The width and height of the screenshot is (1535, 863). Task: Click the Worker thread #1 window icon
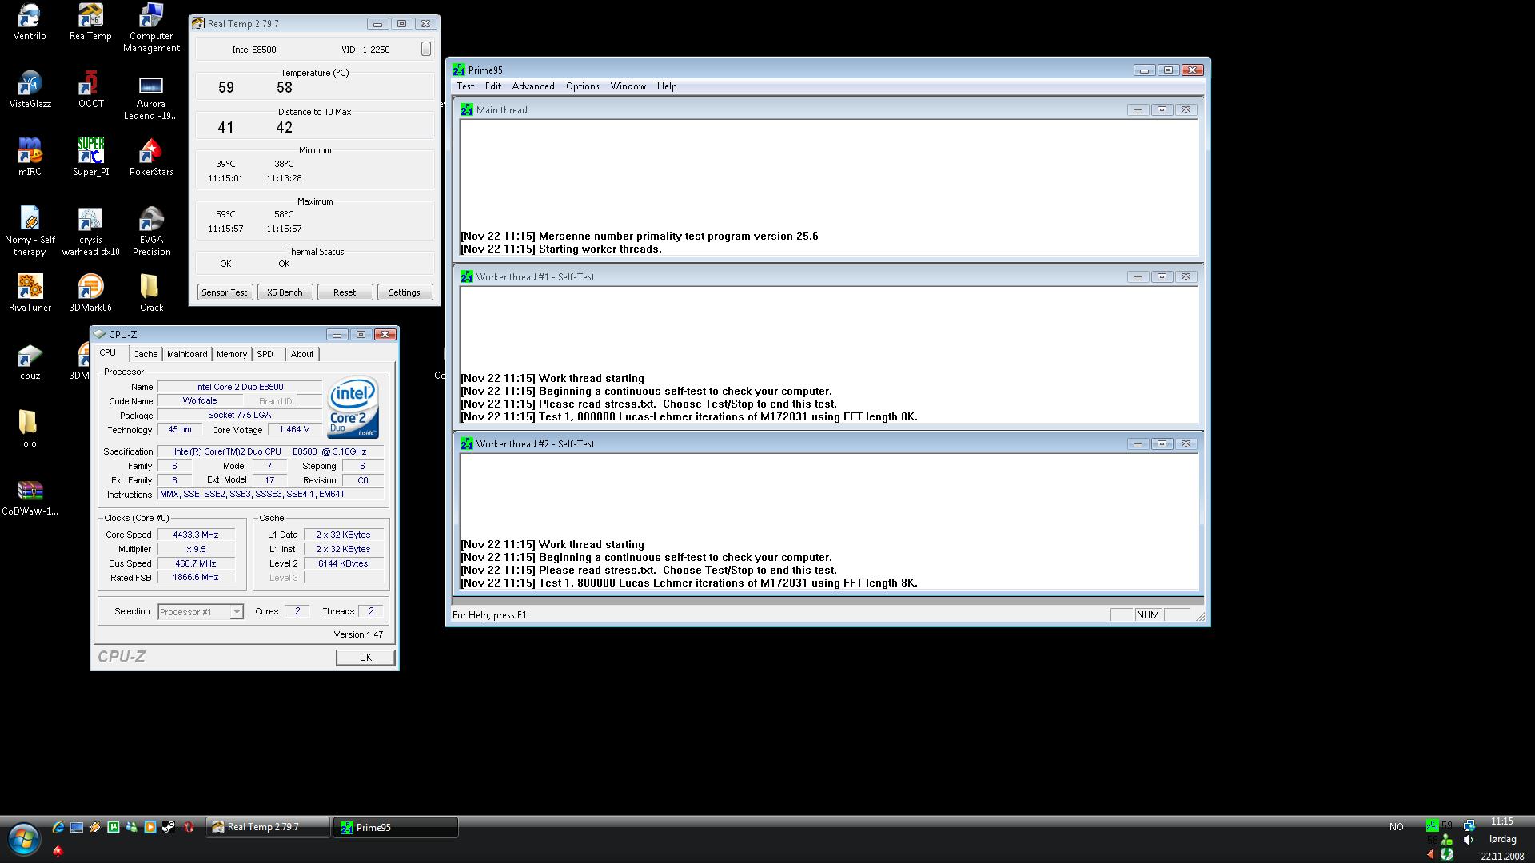466,277
